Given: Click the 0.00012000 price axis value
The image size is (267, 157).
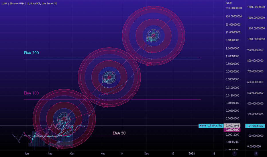Looking at the screenshot, I should pos(232,135).
